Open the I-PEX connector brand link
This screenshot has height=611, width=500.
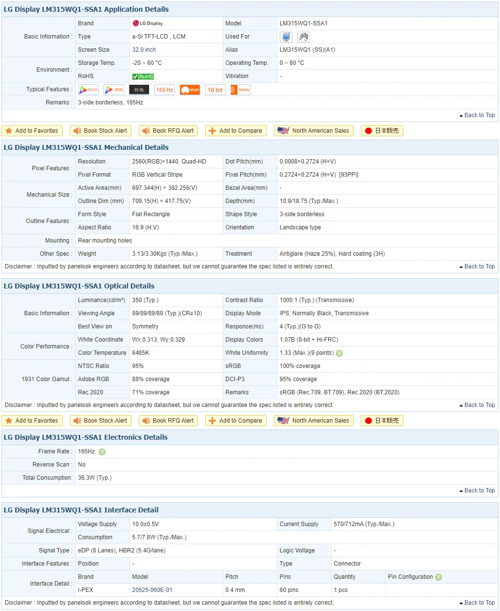(85, 591)
